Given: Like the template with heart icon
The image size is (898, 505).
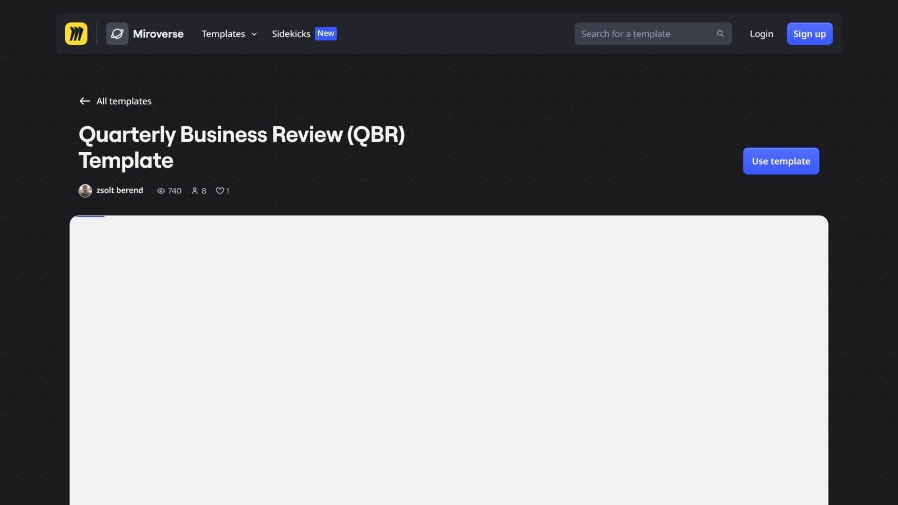Looking at the screenshot, I should coord(220,191).
